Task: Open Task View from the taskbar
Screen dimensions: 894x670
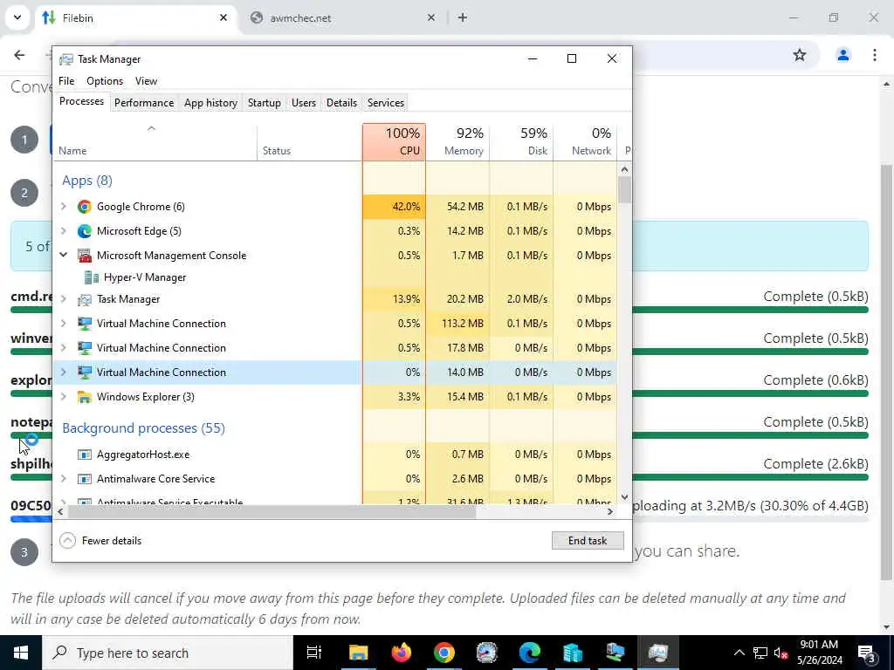Action: [x=314, y=653]
